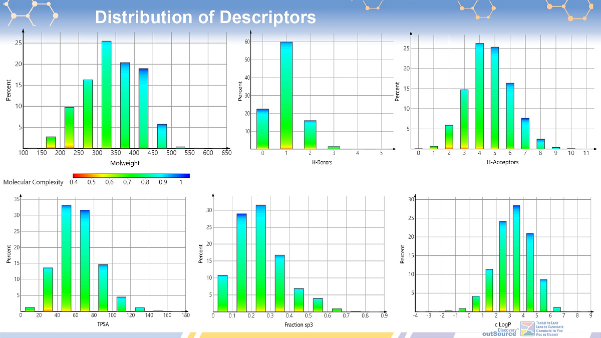Click the outSource Discovery logo icon
Viewport: 601px width, 338px height.
pyautogui.click(x=527, y=328)
